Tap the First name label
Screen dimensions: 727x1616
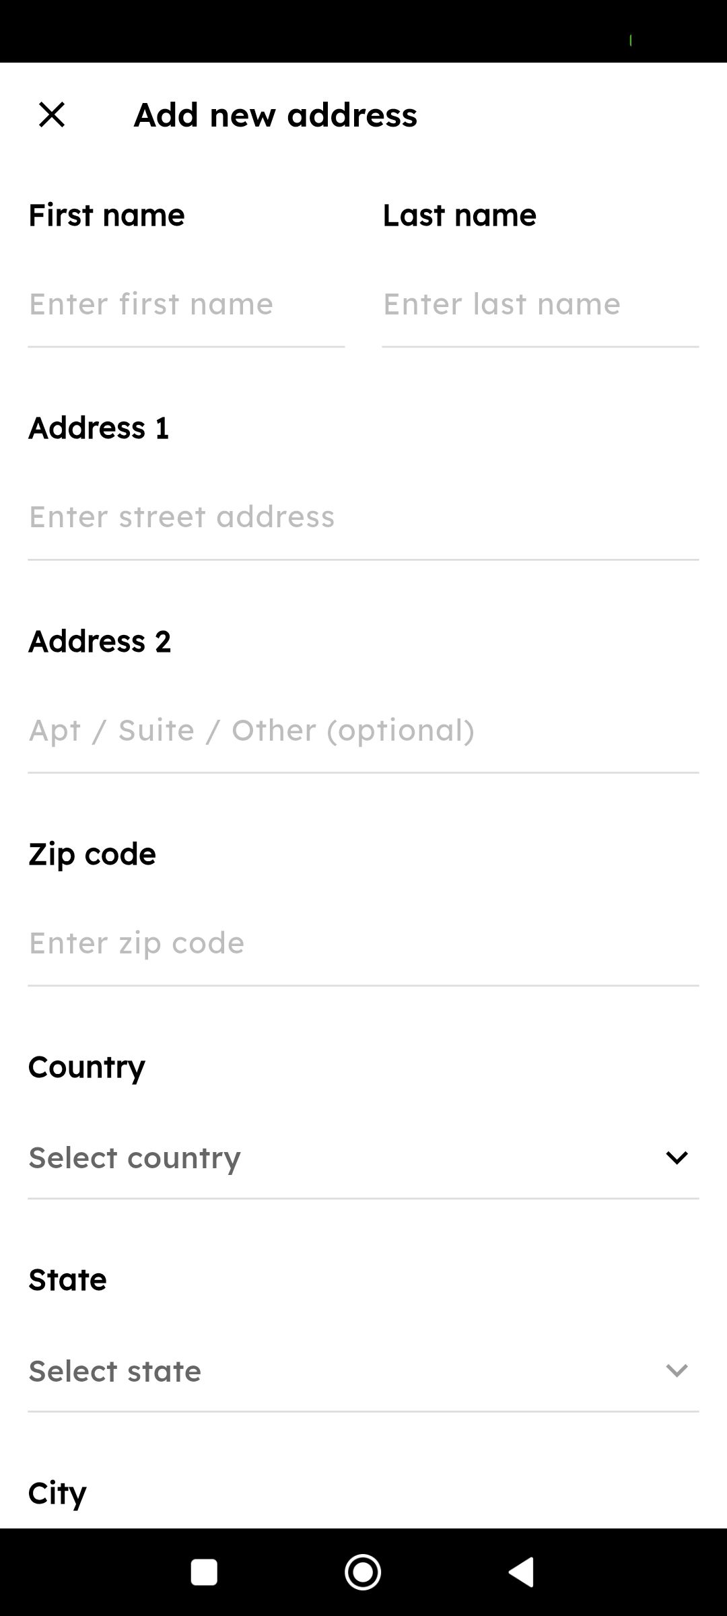tap(106, 215)
